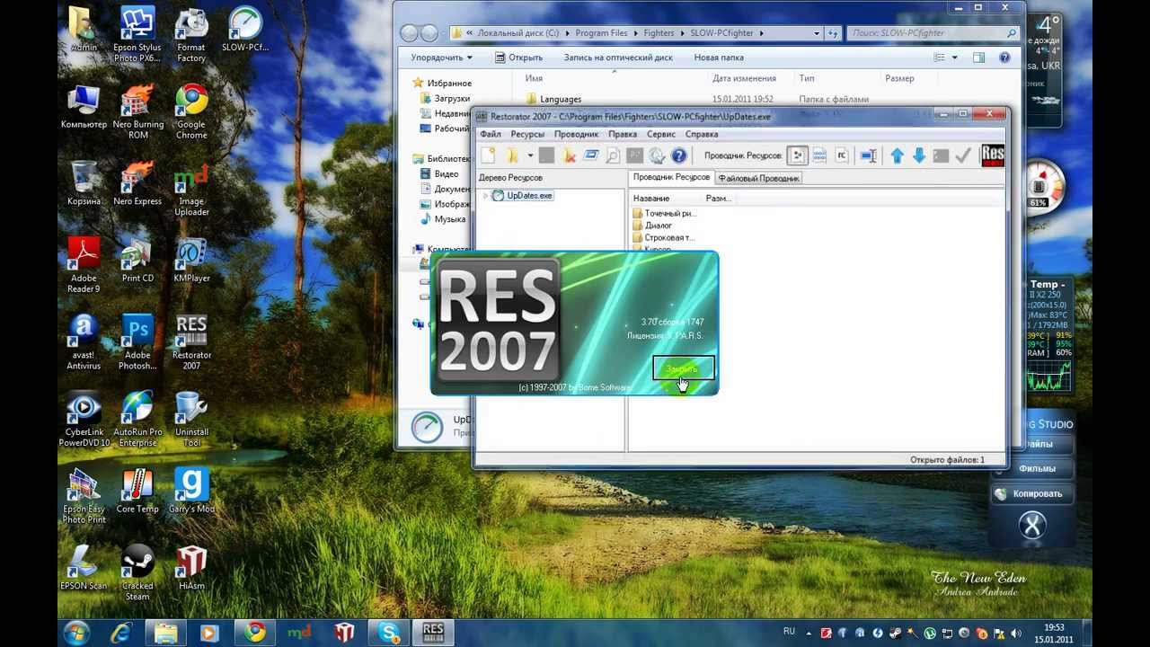Select the Диалог resource folder
This screenshot has width=1150, height=647.
click(652, 226)
